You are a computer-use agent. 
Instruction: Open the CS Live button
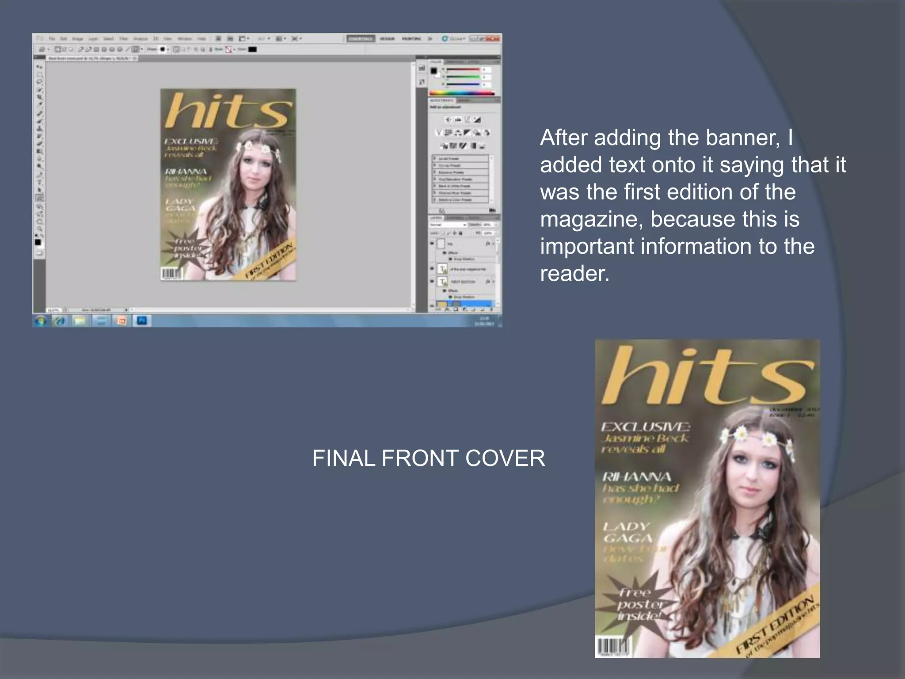coord(454,39)
